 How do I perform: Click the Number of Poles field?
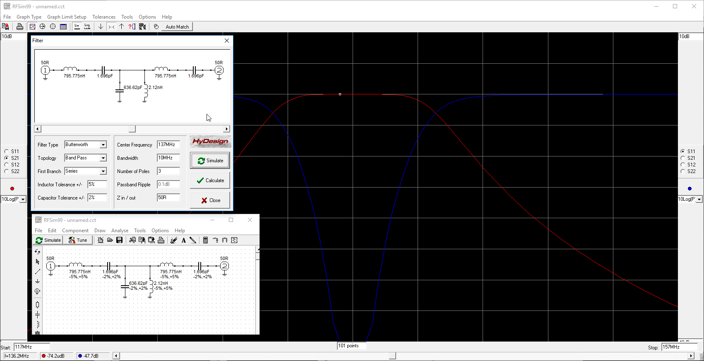(x=168, y=171)
